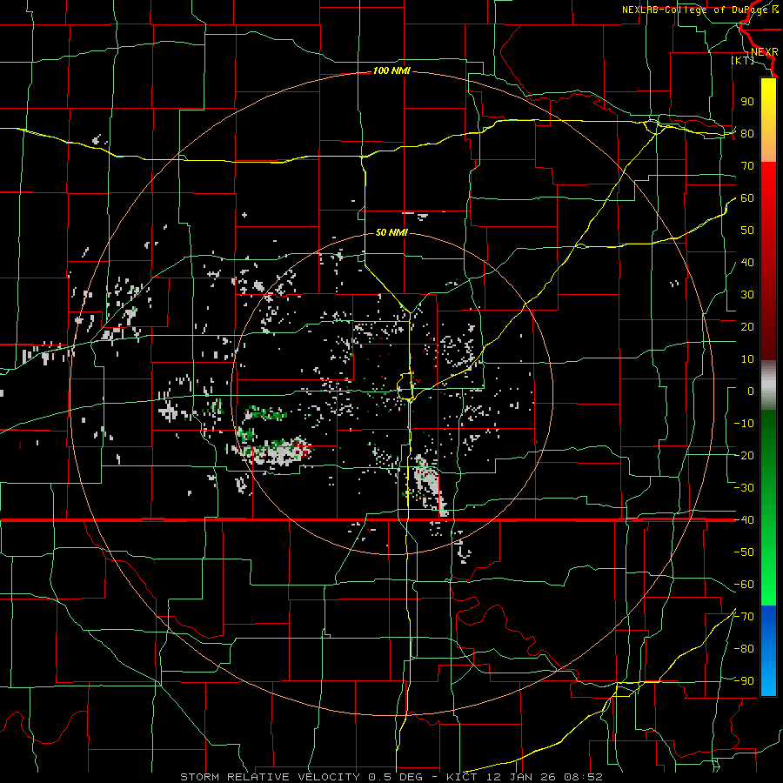783x783 pixels.
Task: Click the 50 value on the velocity scale
Action: coord(747,231)
